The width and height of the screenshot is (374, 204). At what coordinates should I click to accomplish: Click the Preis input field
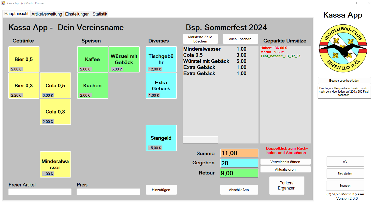pos(108,192)
